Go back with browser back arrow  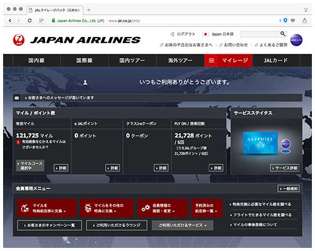(x=10, y=20)
